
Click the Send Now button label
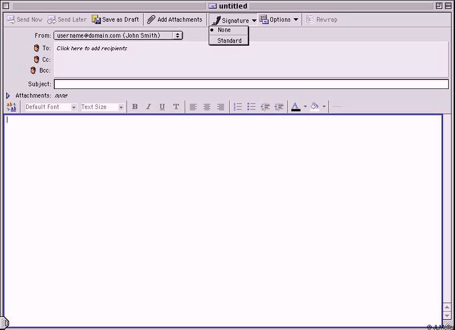pos(29,19)
